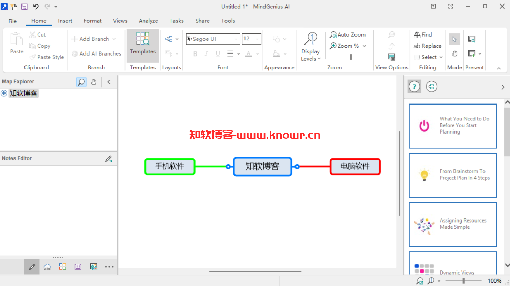Viewport: 510px width, 286px height.
Task: Click the help question mark icon
Action: point(414,87)
